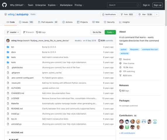Open the Why GitHub? dropdown menu

18,5
